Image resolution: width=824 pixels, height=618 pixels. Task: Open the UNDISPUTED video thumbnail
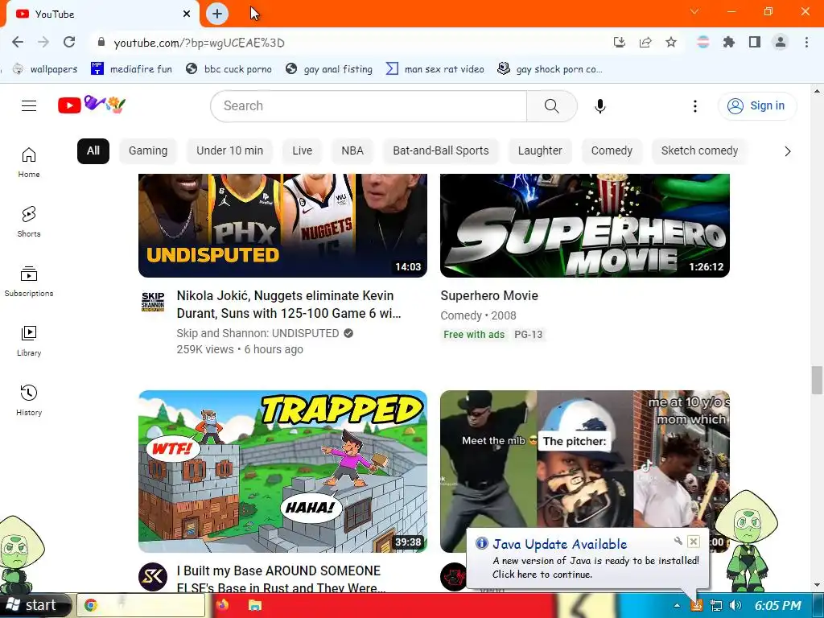pos(282,225)
